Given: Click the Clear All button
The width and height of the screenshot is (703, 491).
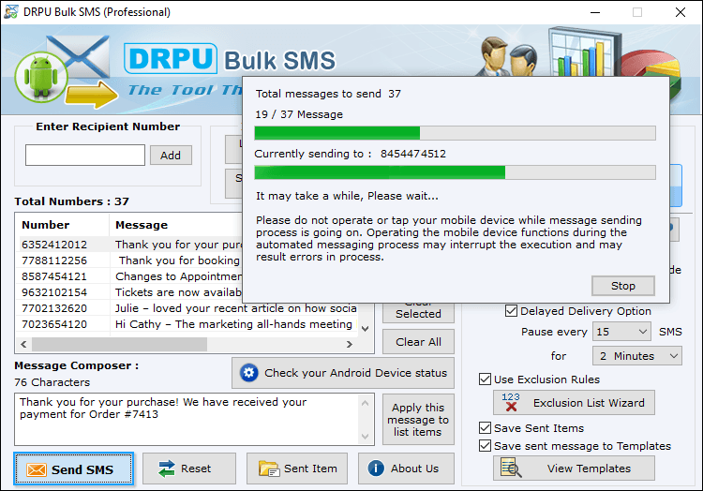Looking at the screenshot, I should [x=418, y=342].
